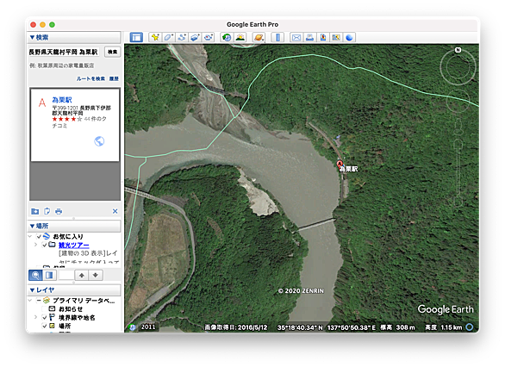Click the look-around compass ring
This screenshot has width=505, height=367.
click(x=458, y=67)
